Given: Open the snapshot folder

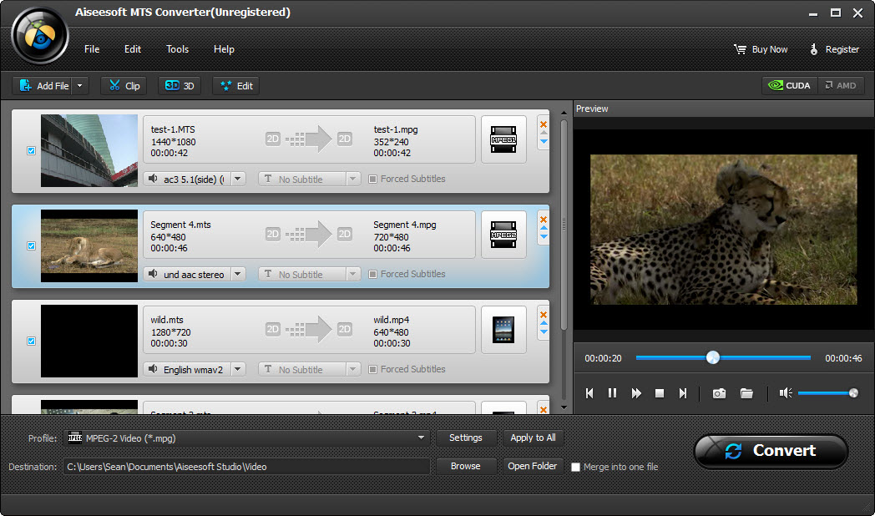Looking at the screenshot, I should [746, 393].
